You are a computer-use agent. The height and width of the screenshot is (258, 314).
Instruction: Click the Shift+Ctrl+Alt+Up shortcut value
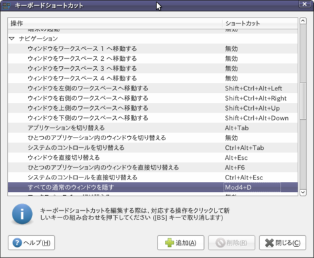(x=253, y=108)
